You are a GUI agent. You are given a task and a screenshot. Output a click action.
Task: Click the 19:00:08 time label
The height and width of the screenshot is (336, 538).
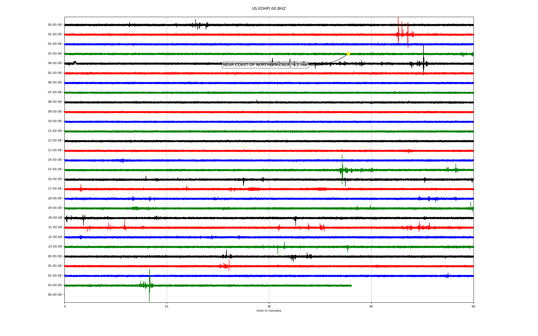pyautogui.click(x=55, y=208)
